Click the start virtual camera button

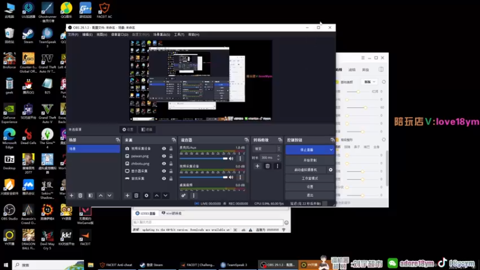click(306, 170)
